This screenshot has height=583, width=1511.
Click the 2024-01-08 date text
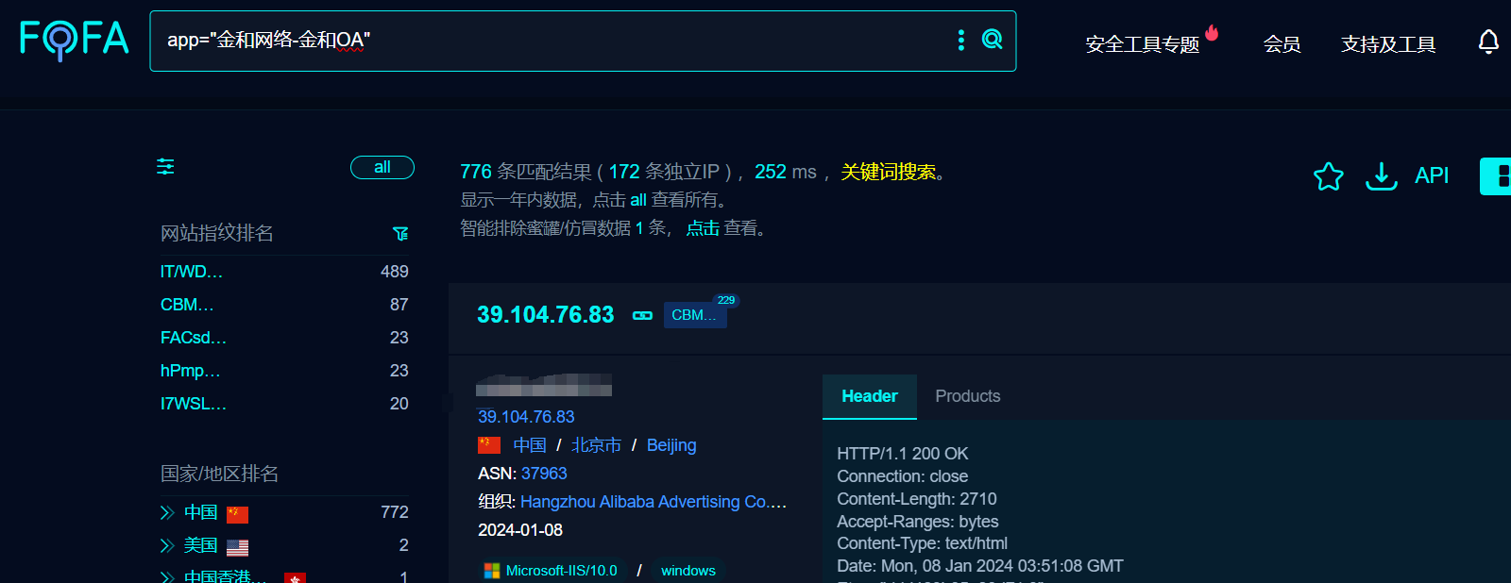click(x=520, y=530)
